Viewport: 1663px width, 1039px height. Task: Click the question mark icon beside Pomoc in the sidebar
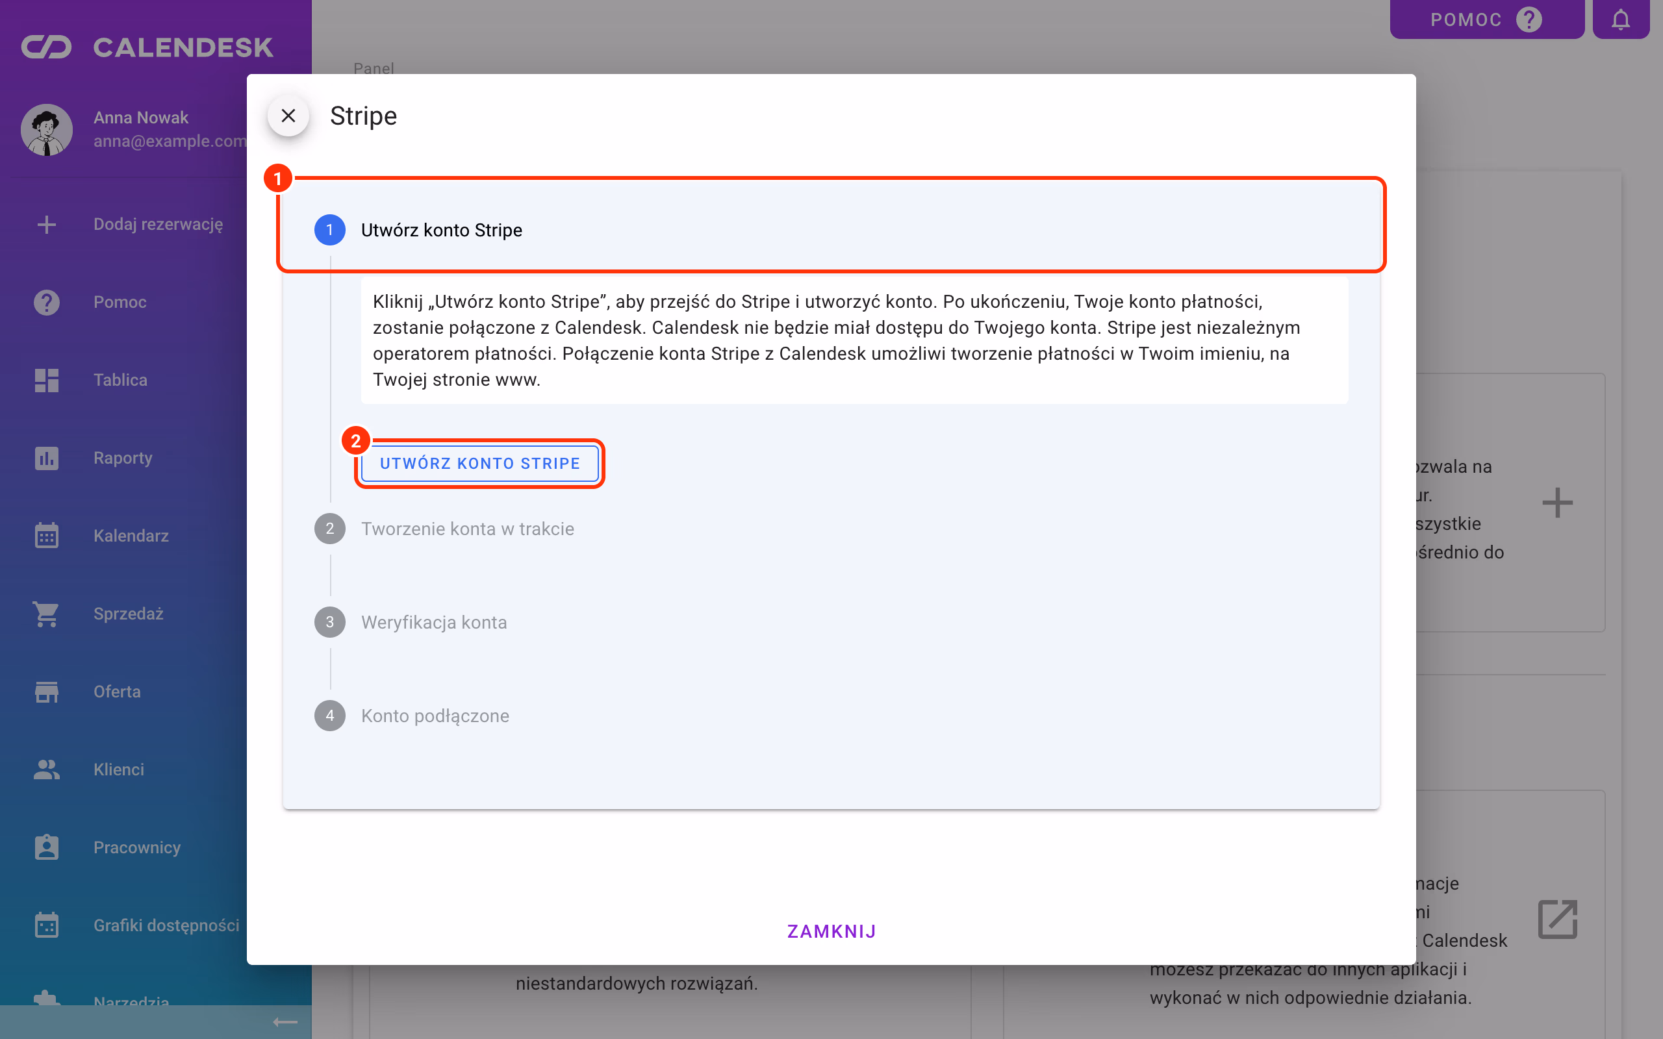click(46, 303)
